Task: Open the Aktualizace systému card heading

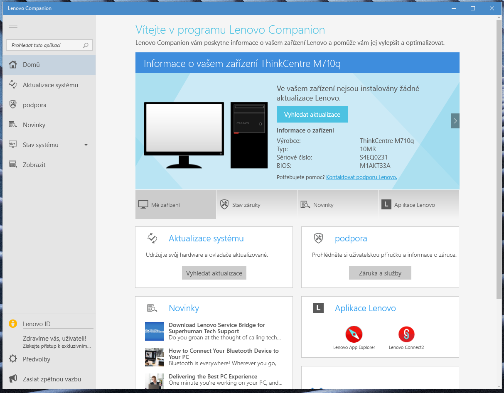Action: (206, 238)
